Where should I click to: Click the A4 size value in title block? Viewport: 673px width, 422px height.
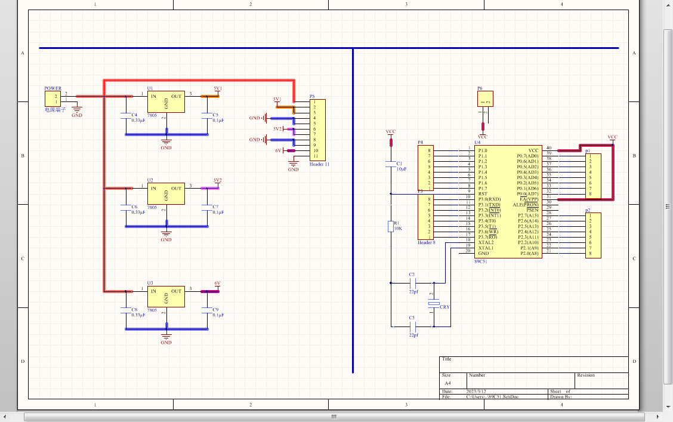(447, 383)
